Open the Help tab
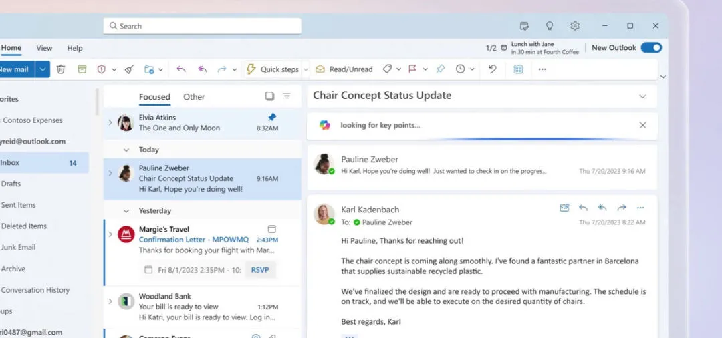The width and height of the screenshot is (722, 338). [75, 48]
